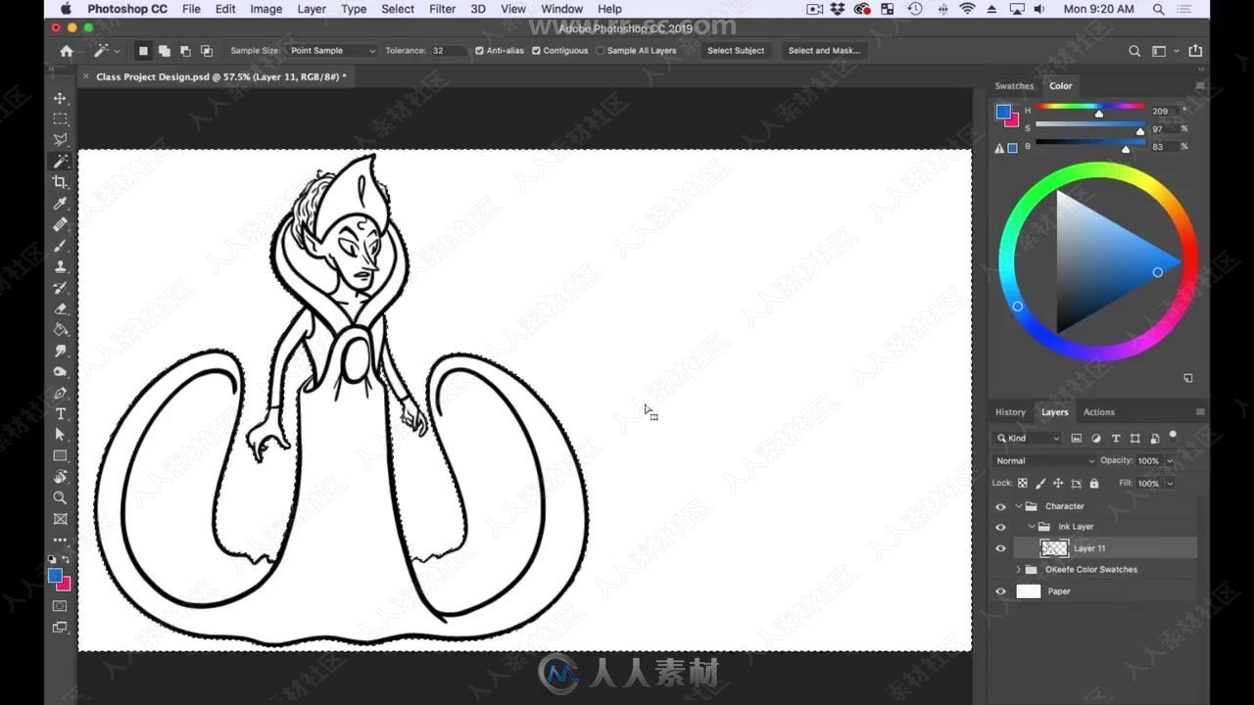Open the Layer menu

(x=312, y=9)
